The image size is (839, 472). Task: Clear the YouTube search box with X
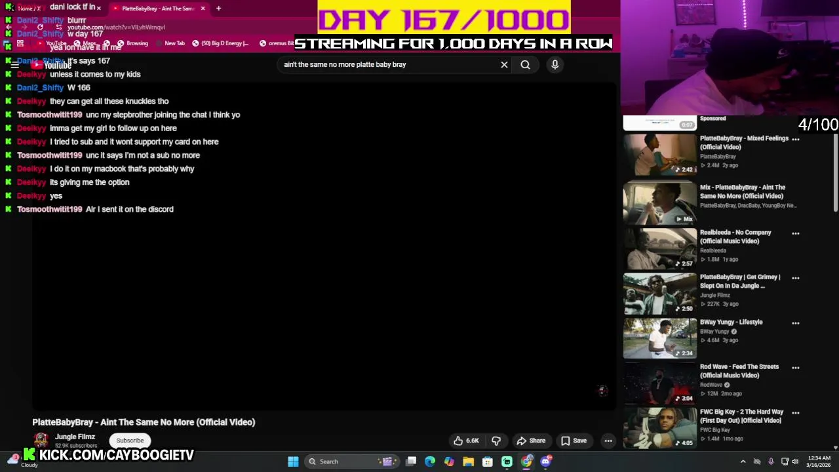504,65
